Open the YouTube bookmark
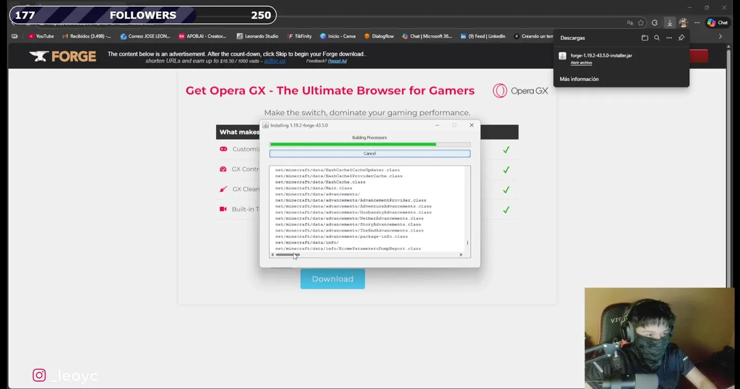This screenshot has height=389, width=740. click(41, 36)
